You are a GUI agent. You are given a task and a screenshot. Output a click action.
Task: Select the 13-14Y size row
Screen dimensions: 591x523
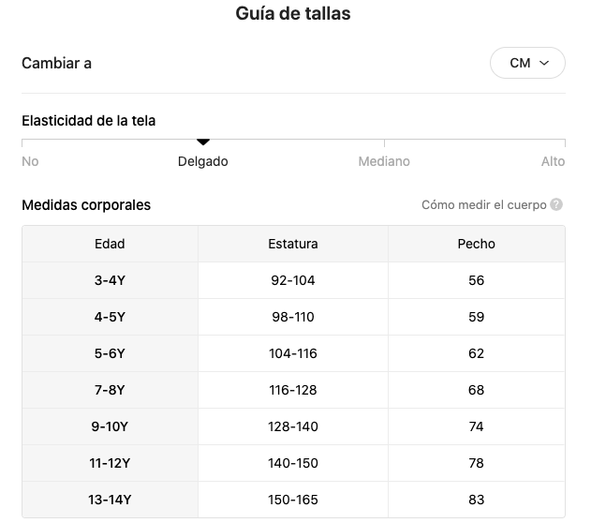tap(293, 500)
